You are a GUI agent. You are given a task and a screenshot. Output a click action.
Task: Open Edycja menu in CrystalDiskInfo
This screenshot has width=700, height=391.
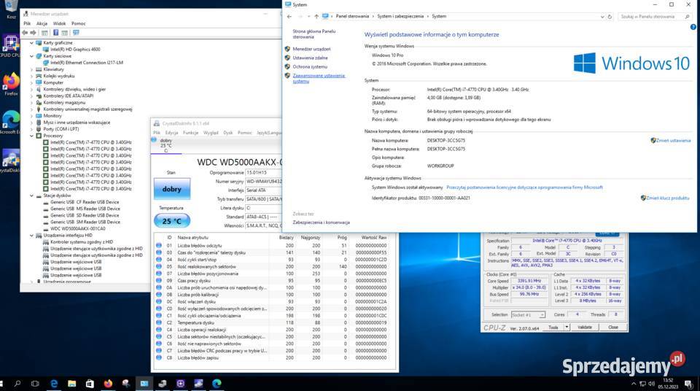pos(171,133)
